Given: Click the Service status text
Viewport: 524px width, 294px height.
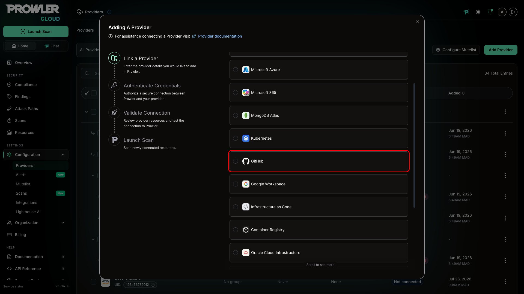Looking at the screenshot, I should pyautogui.click(x=13, y=286).
